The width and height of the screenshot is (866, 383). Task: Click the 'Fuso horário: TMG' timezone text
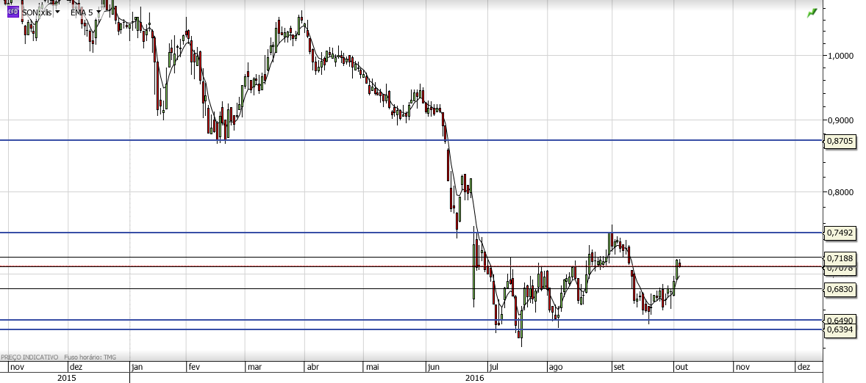point(90,357)
